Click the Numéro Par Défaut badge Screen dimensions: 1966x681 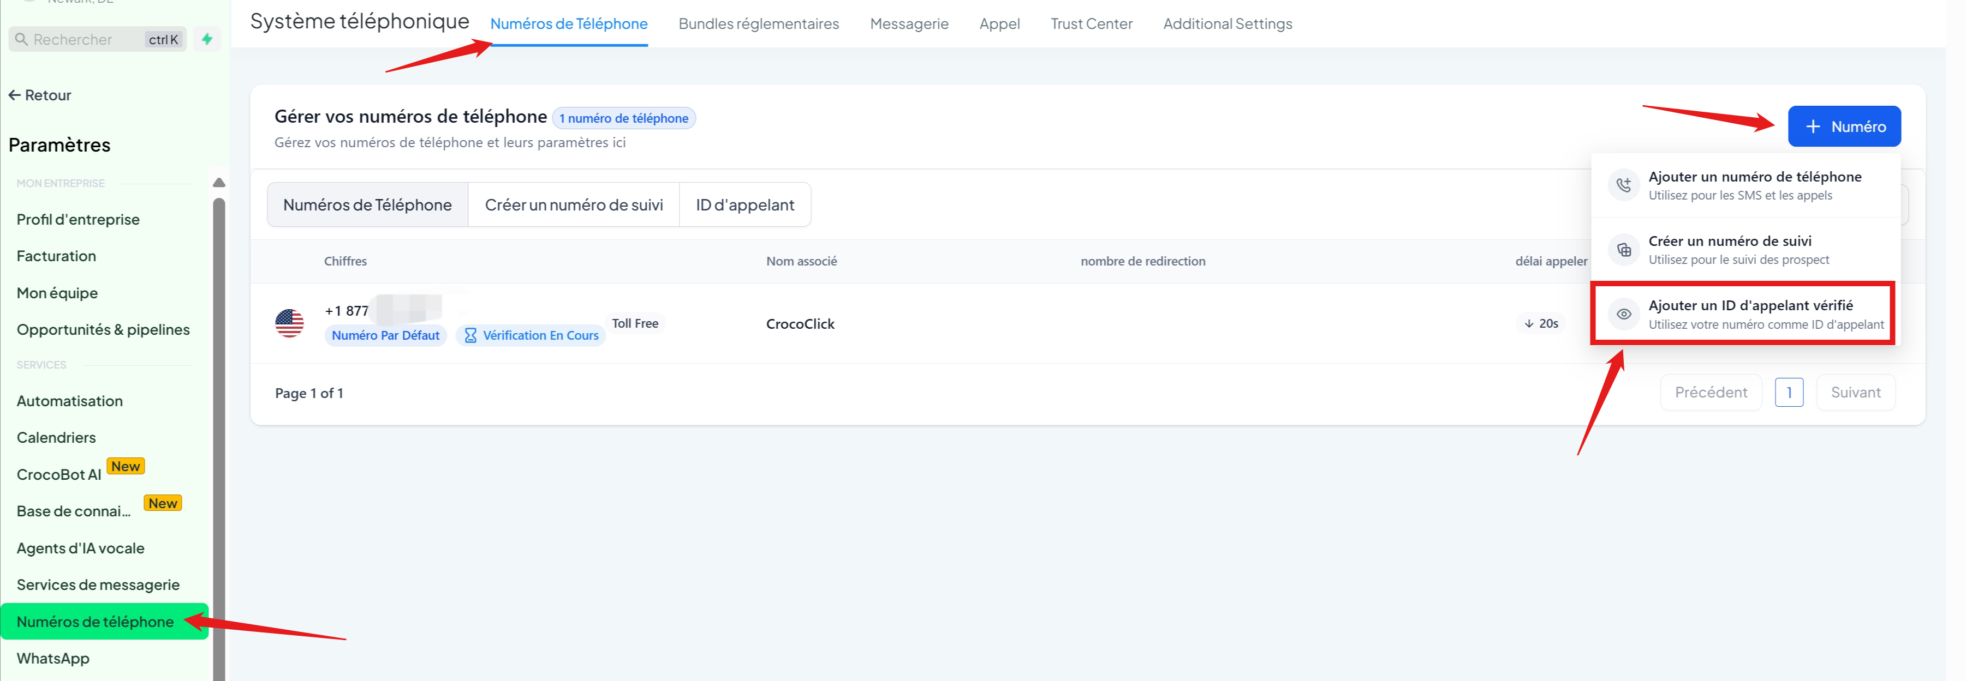(385, 335)
